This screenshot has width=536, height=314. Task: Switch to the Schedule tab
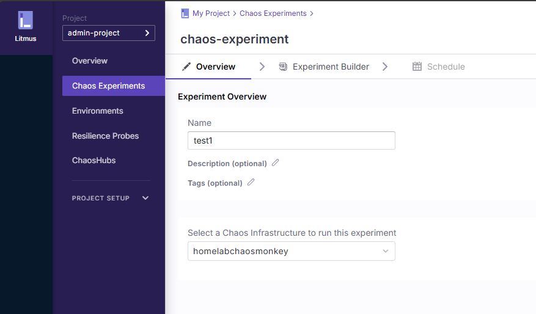pyautogui.click(x=446, y=67)
